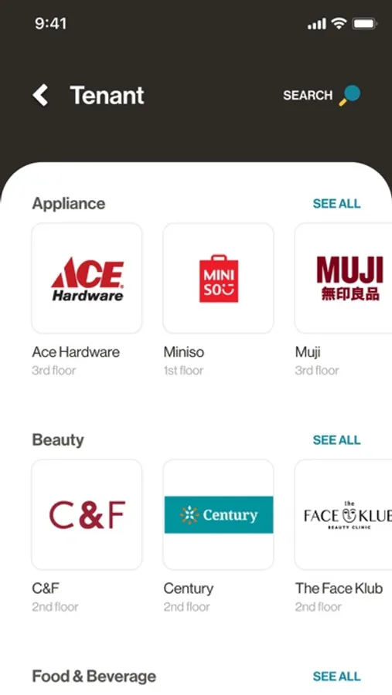Click the Miniso tenant name
392x695 pixels.
point(184,352)
